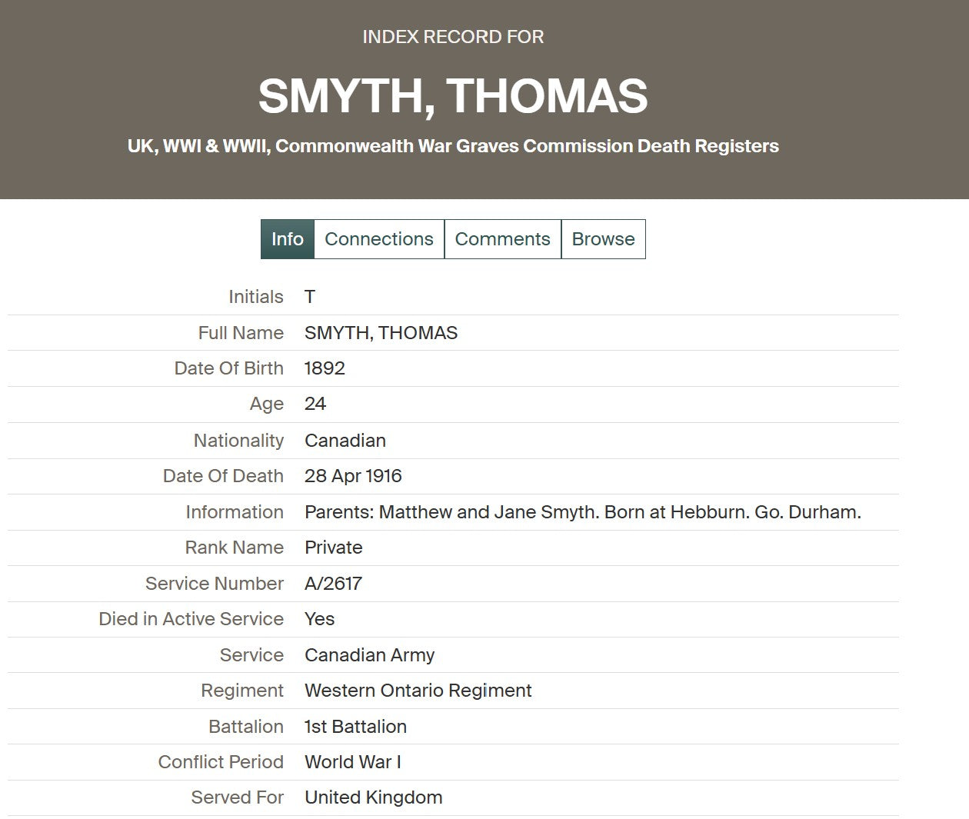Go to the Browse tab
969x819 pixels.
603,239
